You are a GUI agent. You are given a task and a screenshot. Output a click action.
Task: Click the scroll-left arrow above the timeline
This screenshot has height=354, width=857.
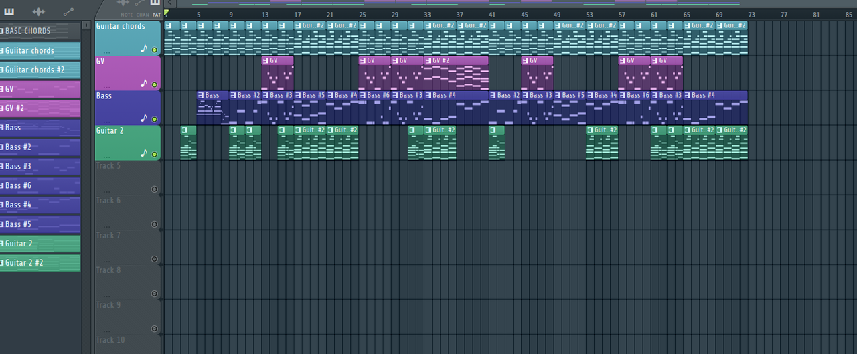pyautogui.click(x=170, y=3)
